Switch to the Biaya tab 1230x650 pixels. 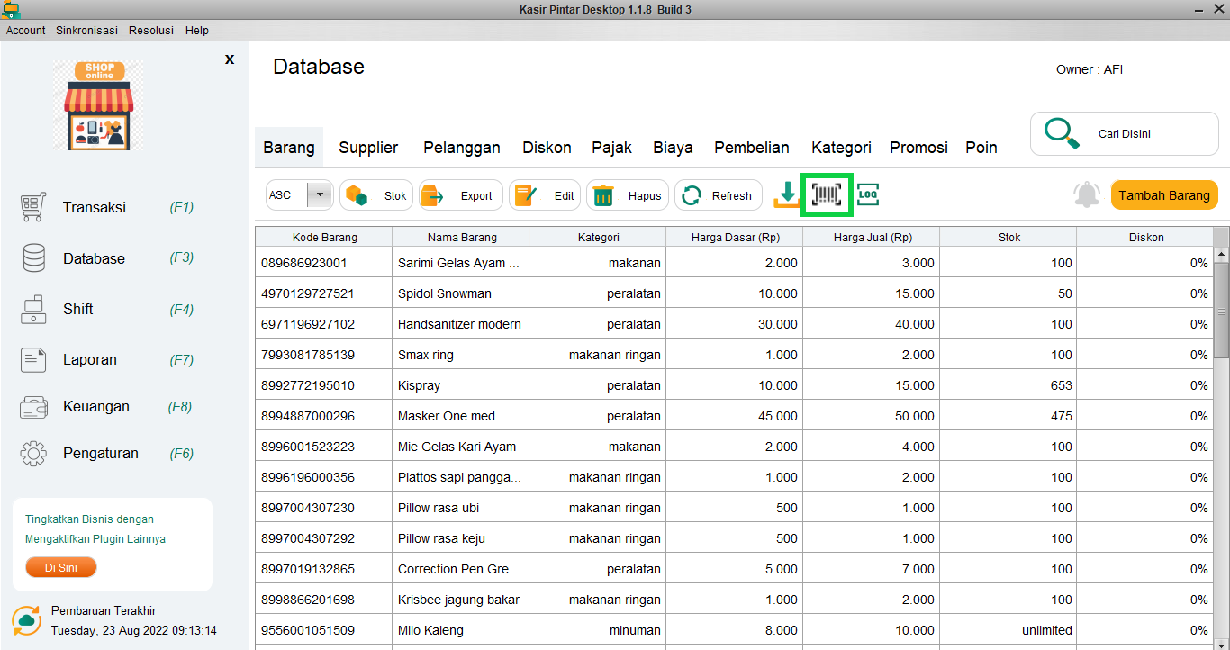point(673,148)
